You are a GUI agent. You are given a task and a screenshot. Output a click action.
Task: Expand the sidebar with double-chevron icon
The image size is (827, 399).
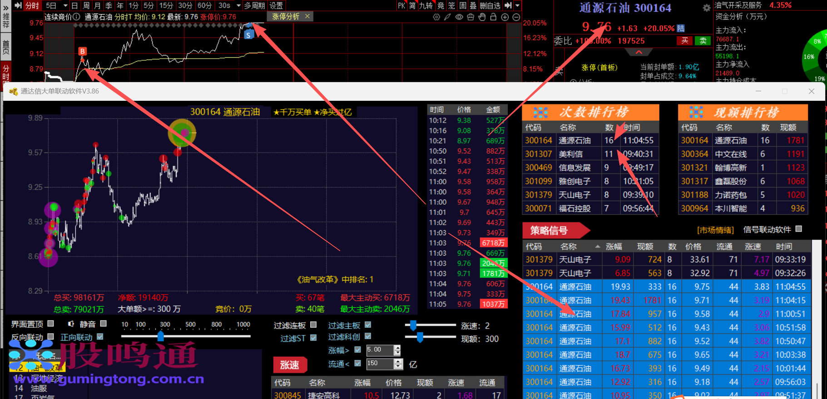click(x=5, y=8)
